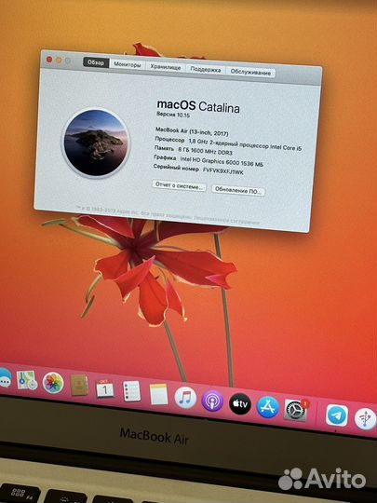
Task: Switch to the Обзор tab
Action: coord(96,62)
